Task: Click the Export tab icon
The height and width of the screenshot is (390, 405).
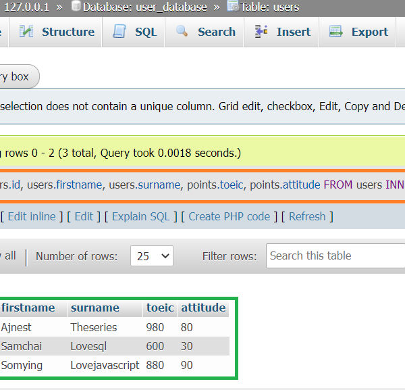Action: (x=335, y=32)
